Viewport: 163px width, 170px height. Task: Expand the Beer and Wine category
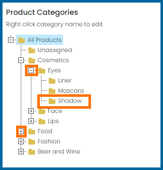[x=21, y=152]
